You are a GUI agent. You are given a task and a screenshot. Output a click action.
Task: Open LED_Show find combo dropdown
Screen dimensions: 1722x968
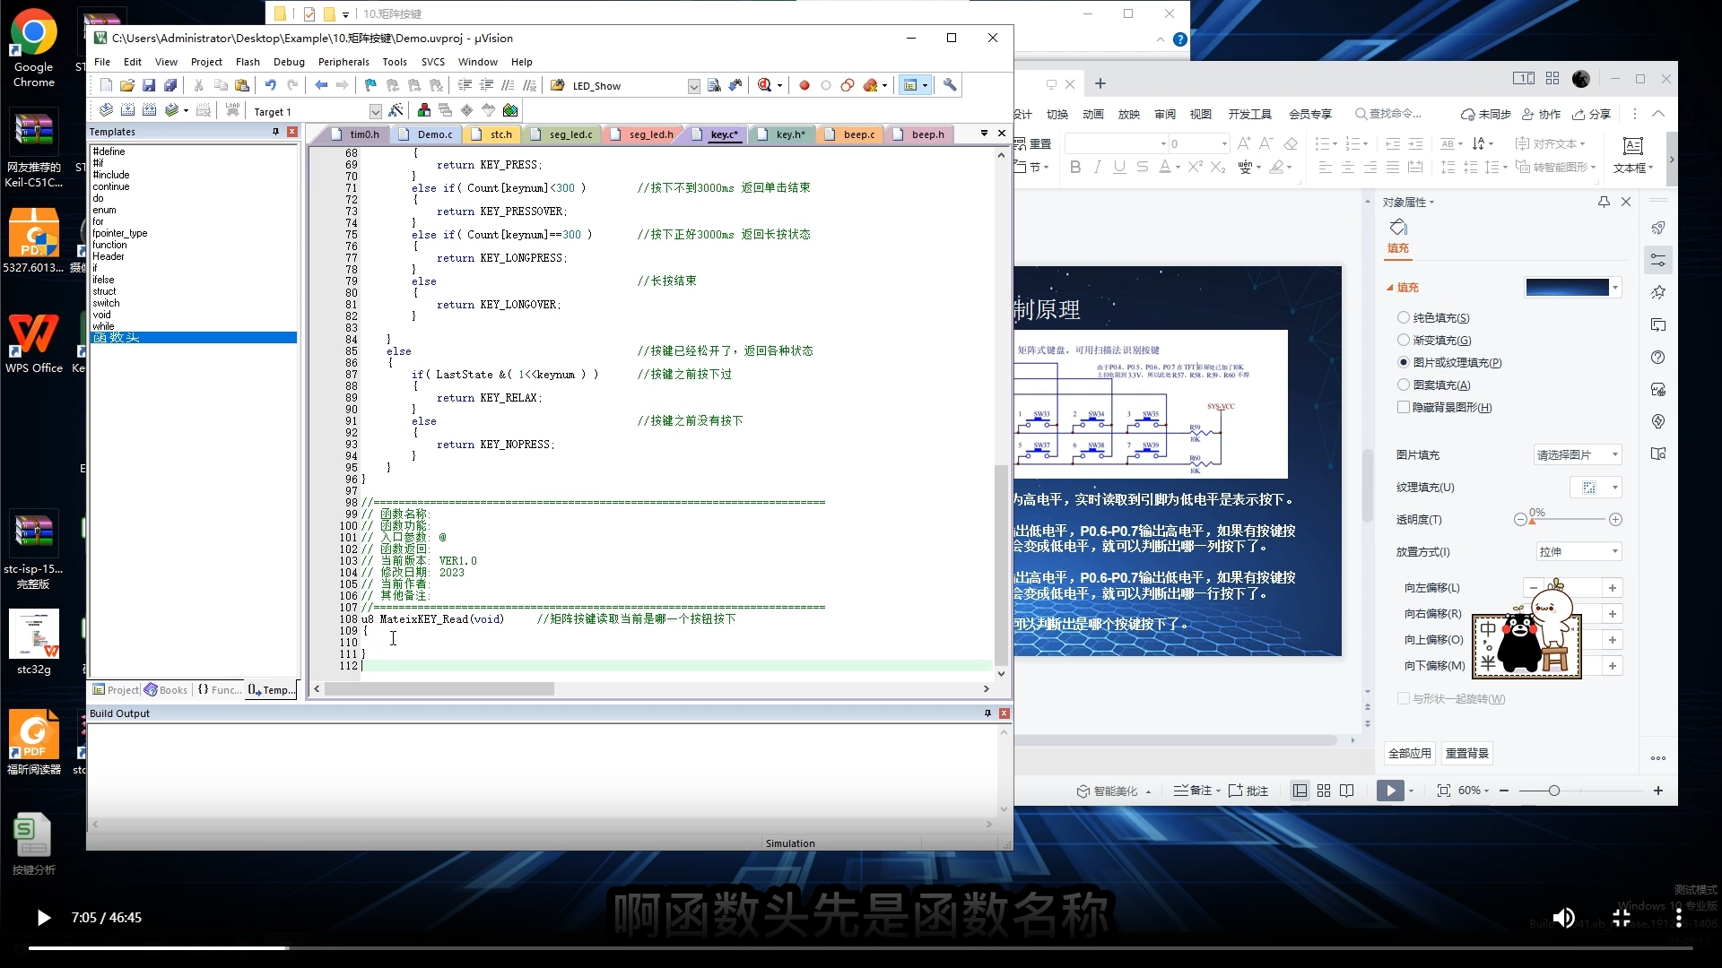pos(693,86)
